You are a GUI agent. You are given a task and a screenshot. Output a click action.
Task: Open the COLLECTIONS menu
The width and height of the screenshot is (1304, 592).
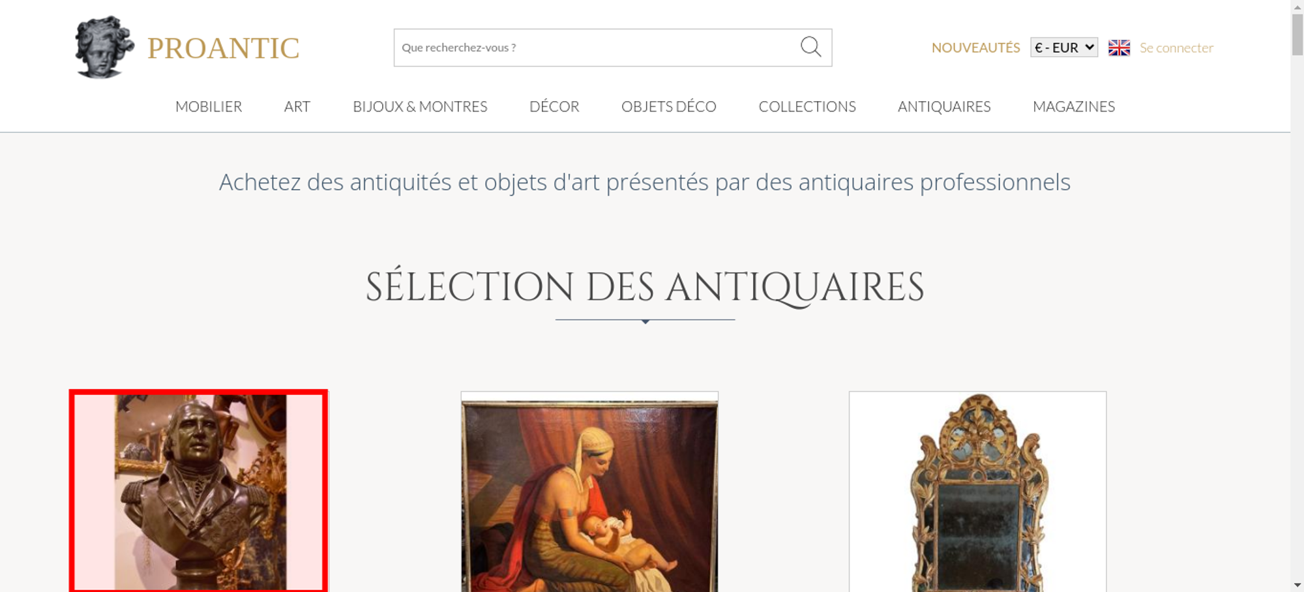coord(807,106)
